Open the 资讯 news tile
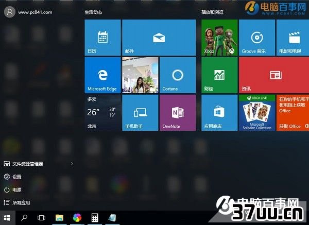The image size is (309, 225). pos(274,75)
